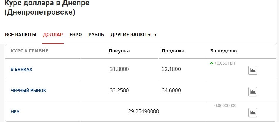The height and width of the screenshot is (122, 279).
Task: Open the ЧЕРНЫЙ РЫНОК link
Action: 29,91
